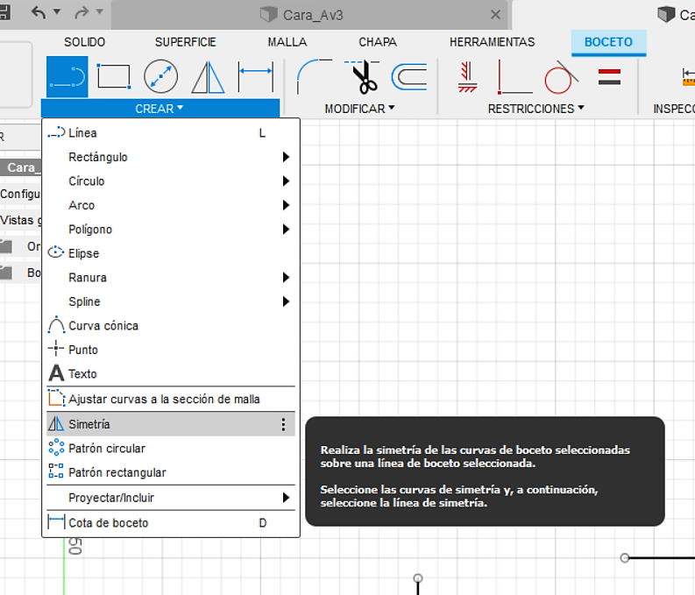Screen dimensions: 695x595
Task: Choose Elipse from the menu
Action: coord(171,253)
